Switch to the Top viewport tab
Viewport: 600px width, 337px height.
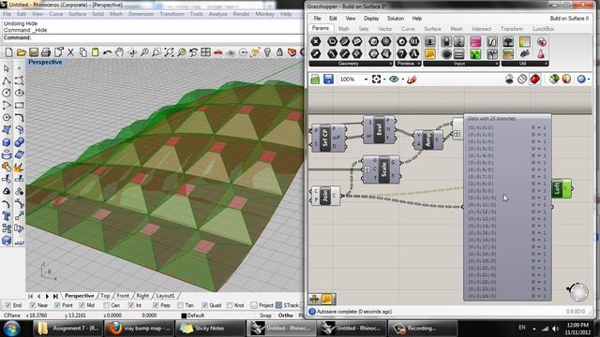(105, 296)
